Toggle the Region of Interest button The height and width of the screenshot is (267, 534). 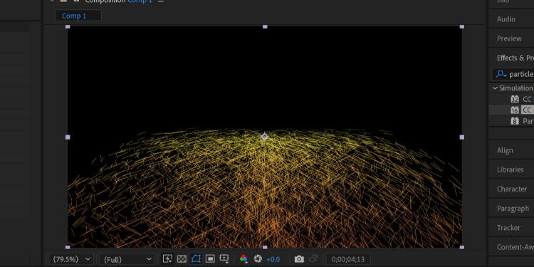click(211, 259)
